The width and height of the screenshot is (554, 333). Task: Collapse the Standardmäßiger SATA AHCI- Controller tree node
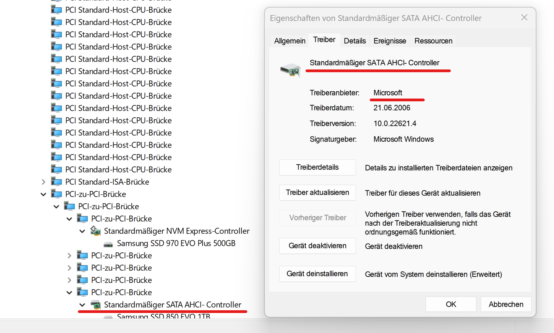(x=82, y=305)
